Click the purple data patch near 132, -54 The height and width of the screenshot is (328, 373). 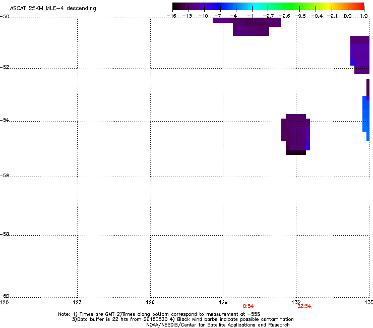296,135
